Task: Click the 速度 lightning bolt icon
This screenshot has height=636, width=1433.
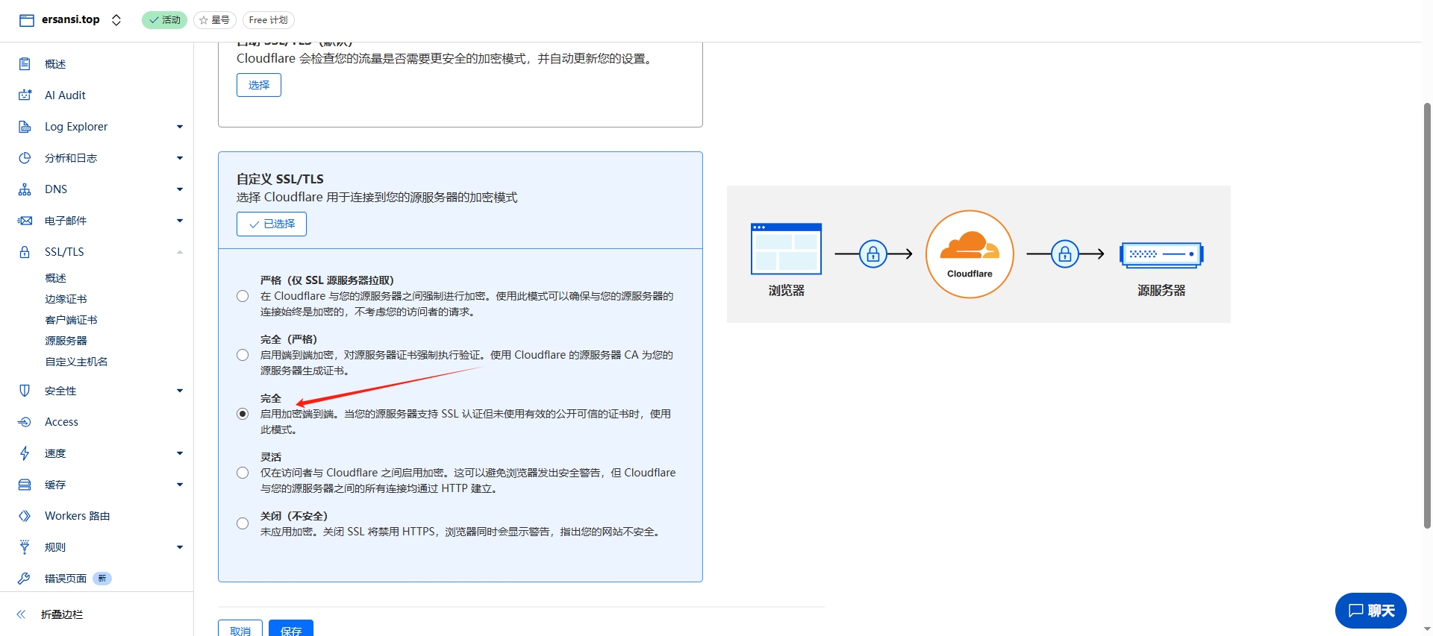Action: (25, 453)
